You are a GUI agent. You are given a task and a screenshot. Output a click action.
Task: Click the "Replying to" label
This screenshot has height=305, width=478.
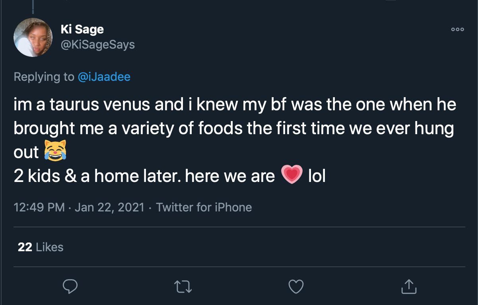44,76
